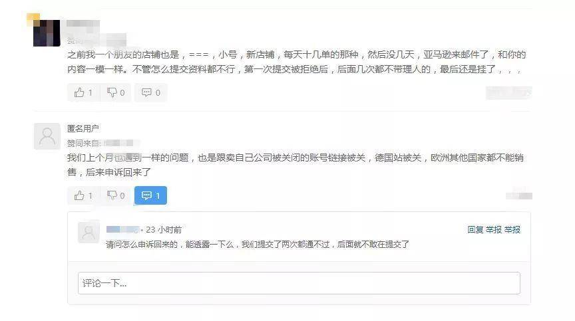Click the reply author's small gray avatar
Image resolution: width=575 pixels, height=321 pixels.
coord(89,232)
